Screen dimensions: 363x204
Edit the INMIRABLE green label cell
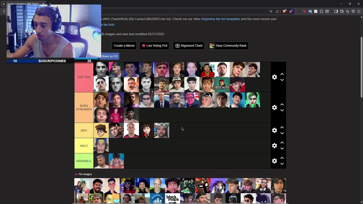coord(84,161)
